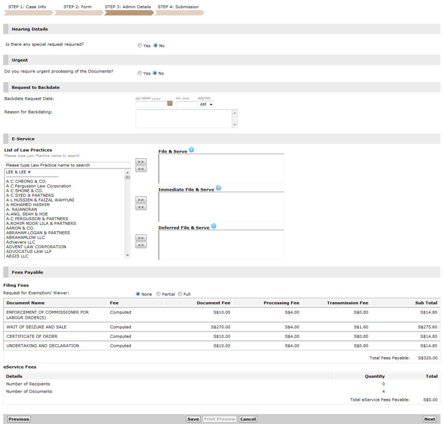Open the AM/PM dropdown
Image resolution: width=443 pixels, height=424 pixels.
(x=206, y=104)
